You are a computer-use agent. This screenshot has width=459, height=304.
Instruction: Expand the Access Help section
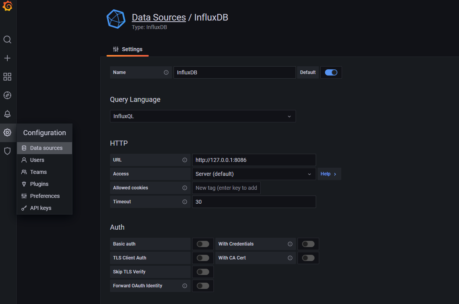click(x=329, y=174)
